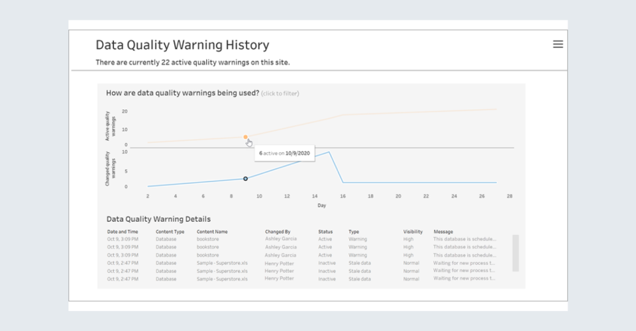Screen dimensions: 636x331
Task: Select the 'Date and Time' column header
Action: (x=123, y=232)
